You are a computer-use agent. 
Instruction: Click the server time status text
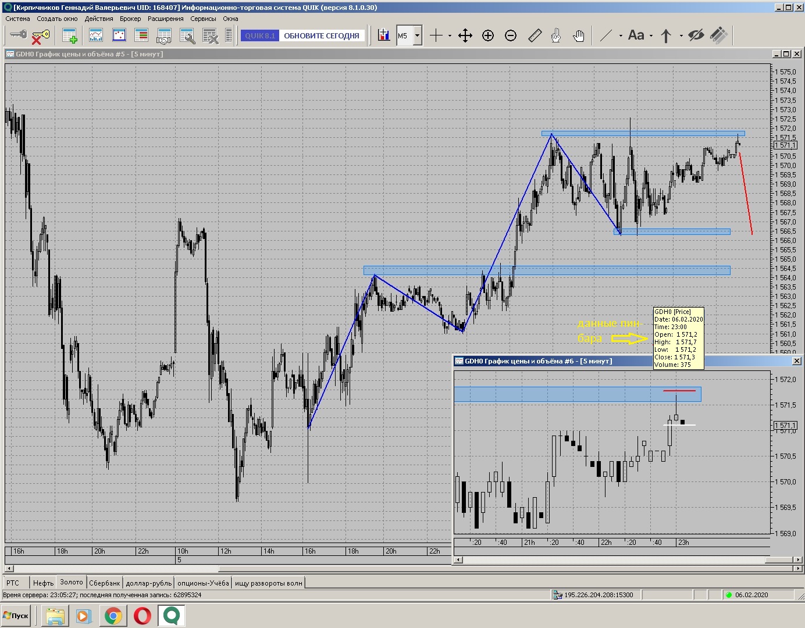102,595
